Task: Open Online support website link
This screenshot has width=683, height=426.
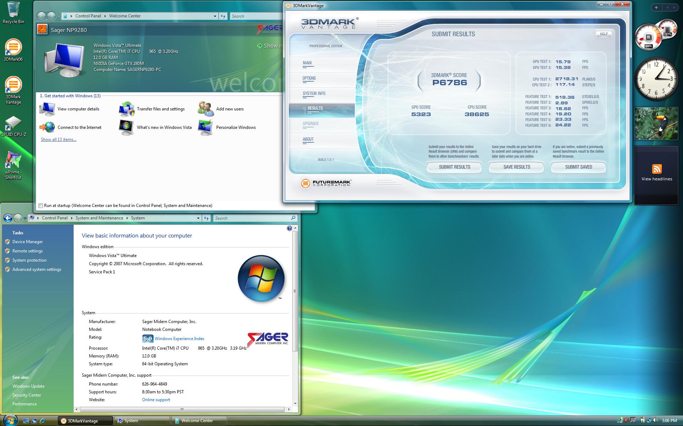Action: point(156,400)
